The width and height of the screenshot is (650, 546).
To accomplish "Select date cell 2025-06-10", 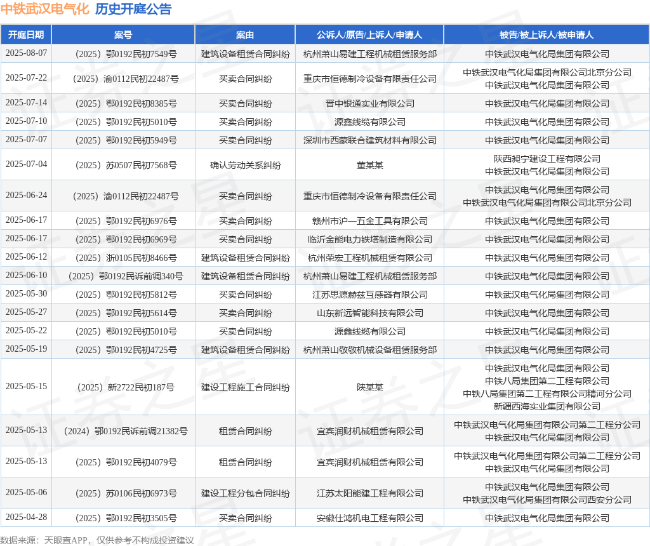I will point(26,275).
